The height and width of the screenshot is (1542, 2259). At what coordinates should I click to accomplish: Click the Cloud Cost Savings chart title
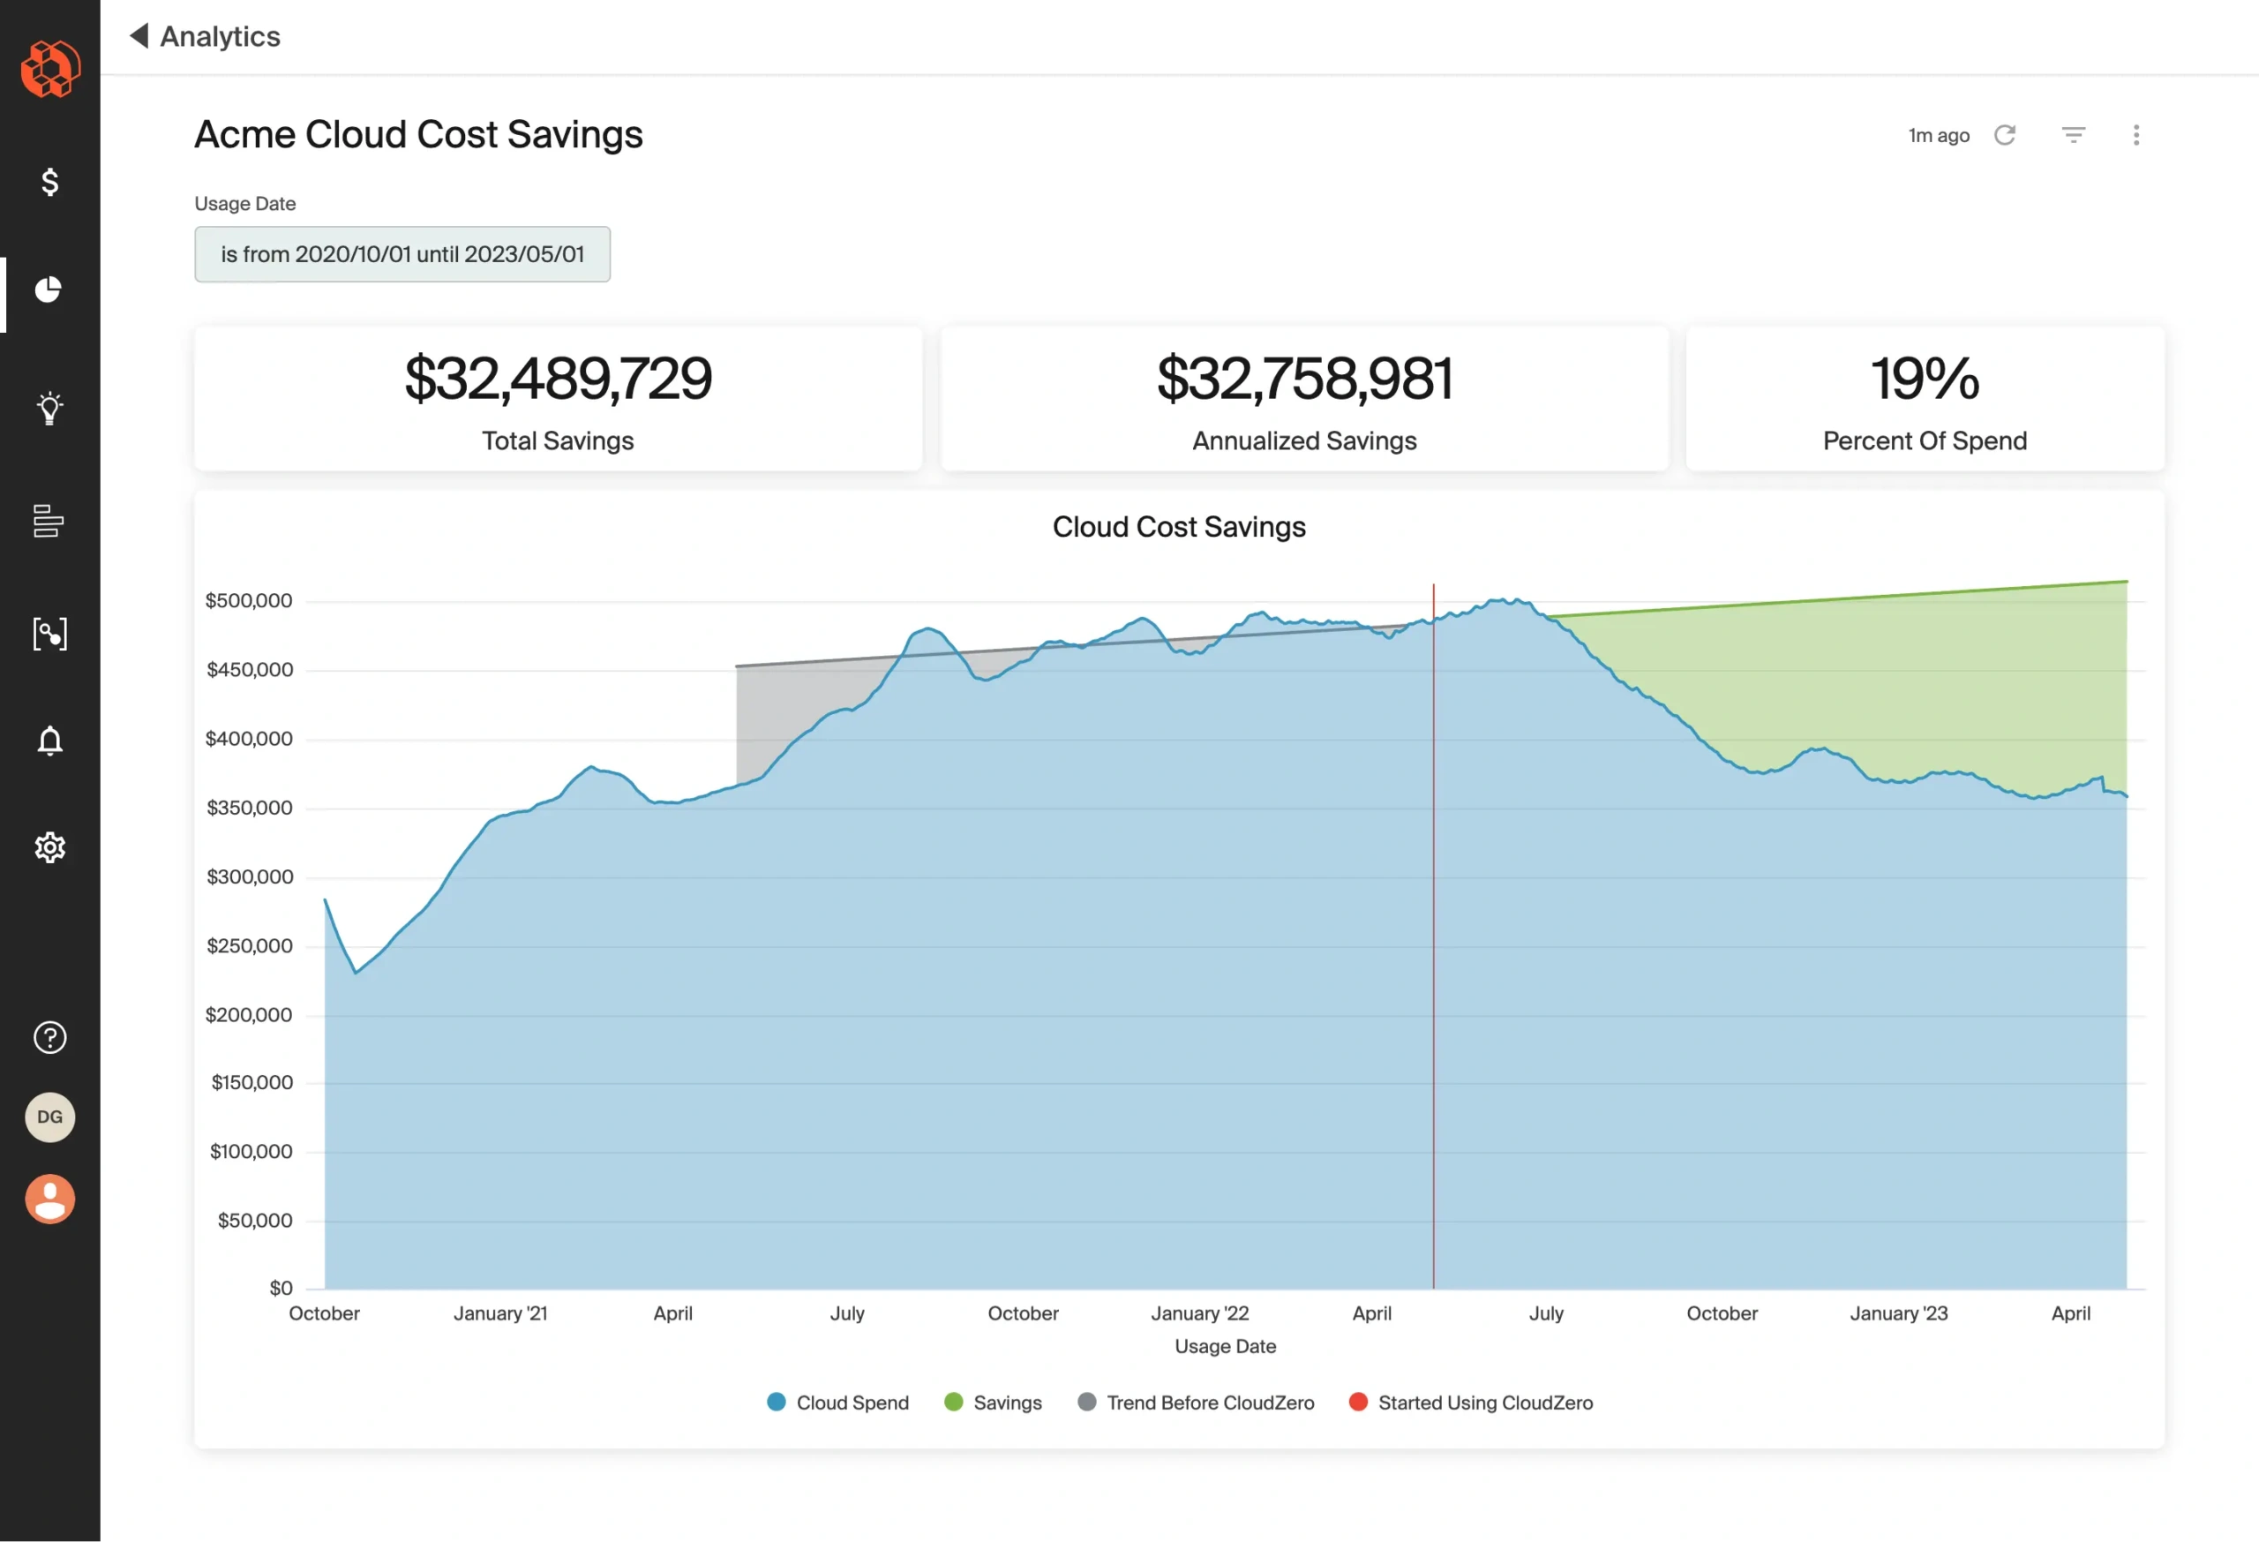[1179, 527]
